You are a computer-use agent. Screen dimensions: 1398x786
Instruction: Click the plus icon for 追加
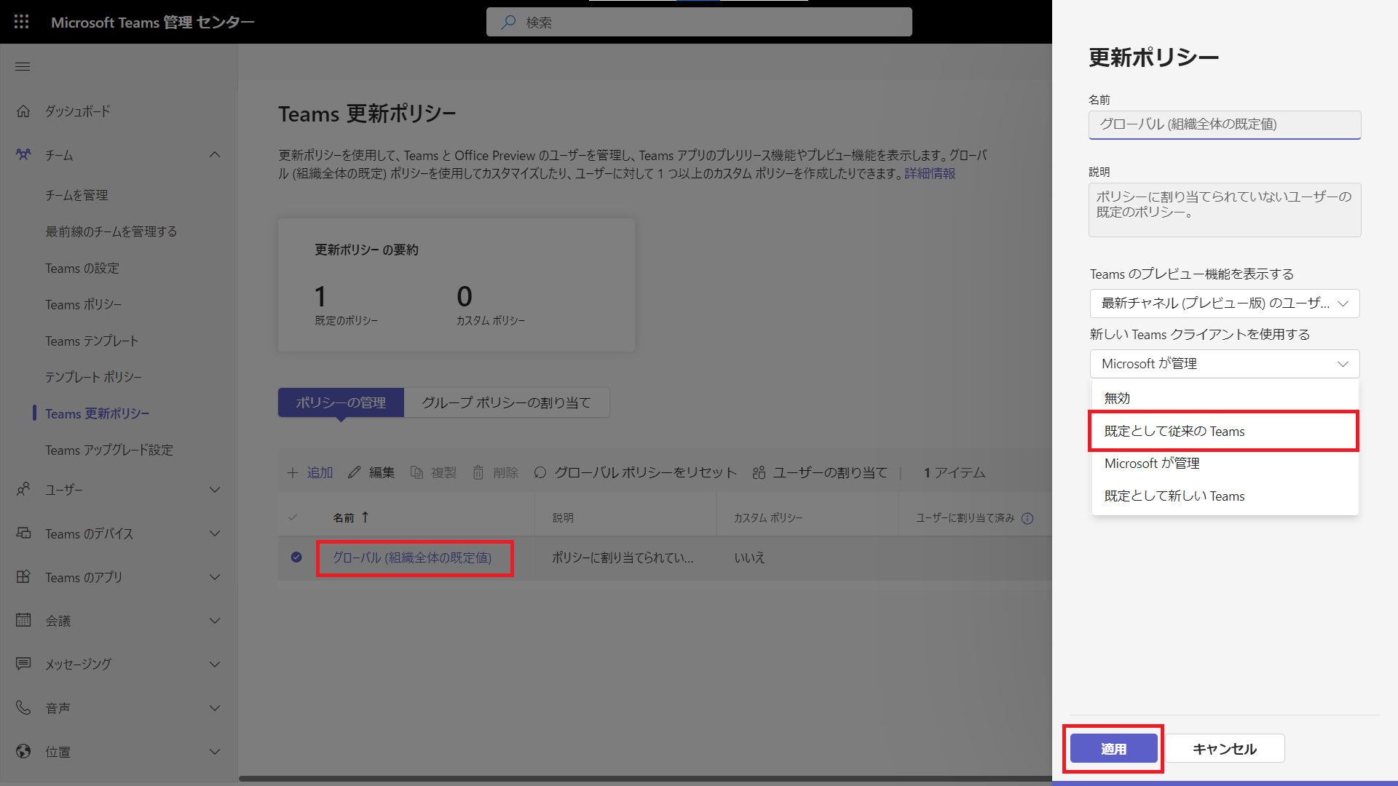pyautogui.click(x=293, y=473)
